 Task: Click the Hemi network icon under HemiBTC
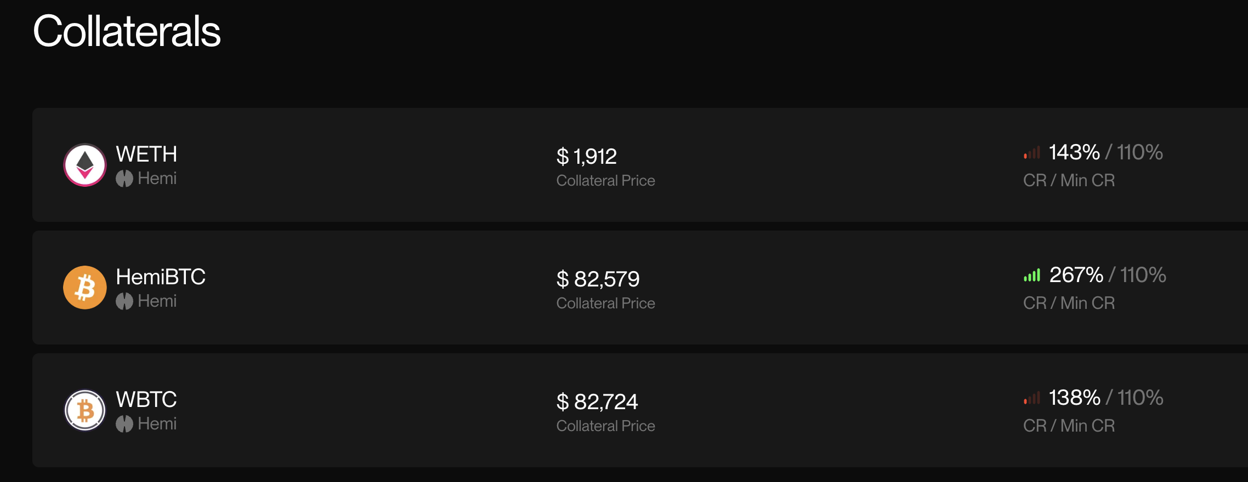click(124, 301)
